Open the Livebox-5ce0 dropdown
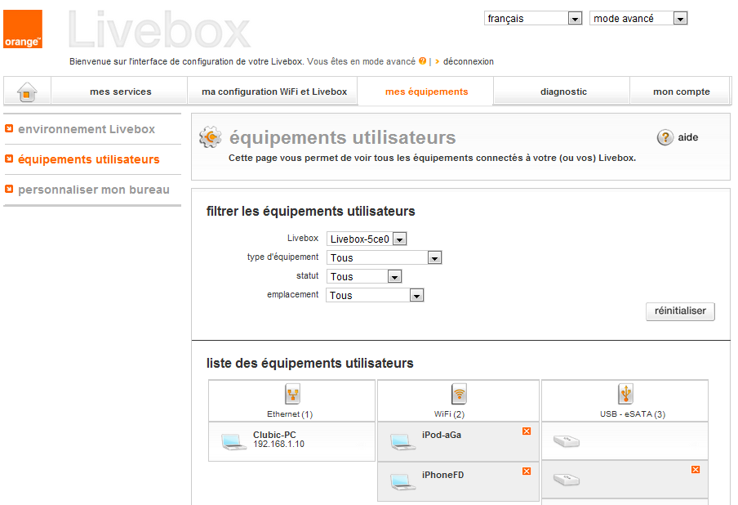 367,239
